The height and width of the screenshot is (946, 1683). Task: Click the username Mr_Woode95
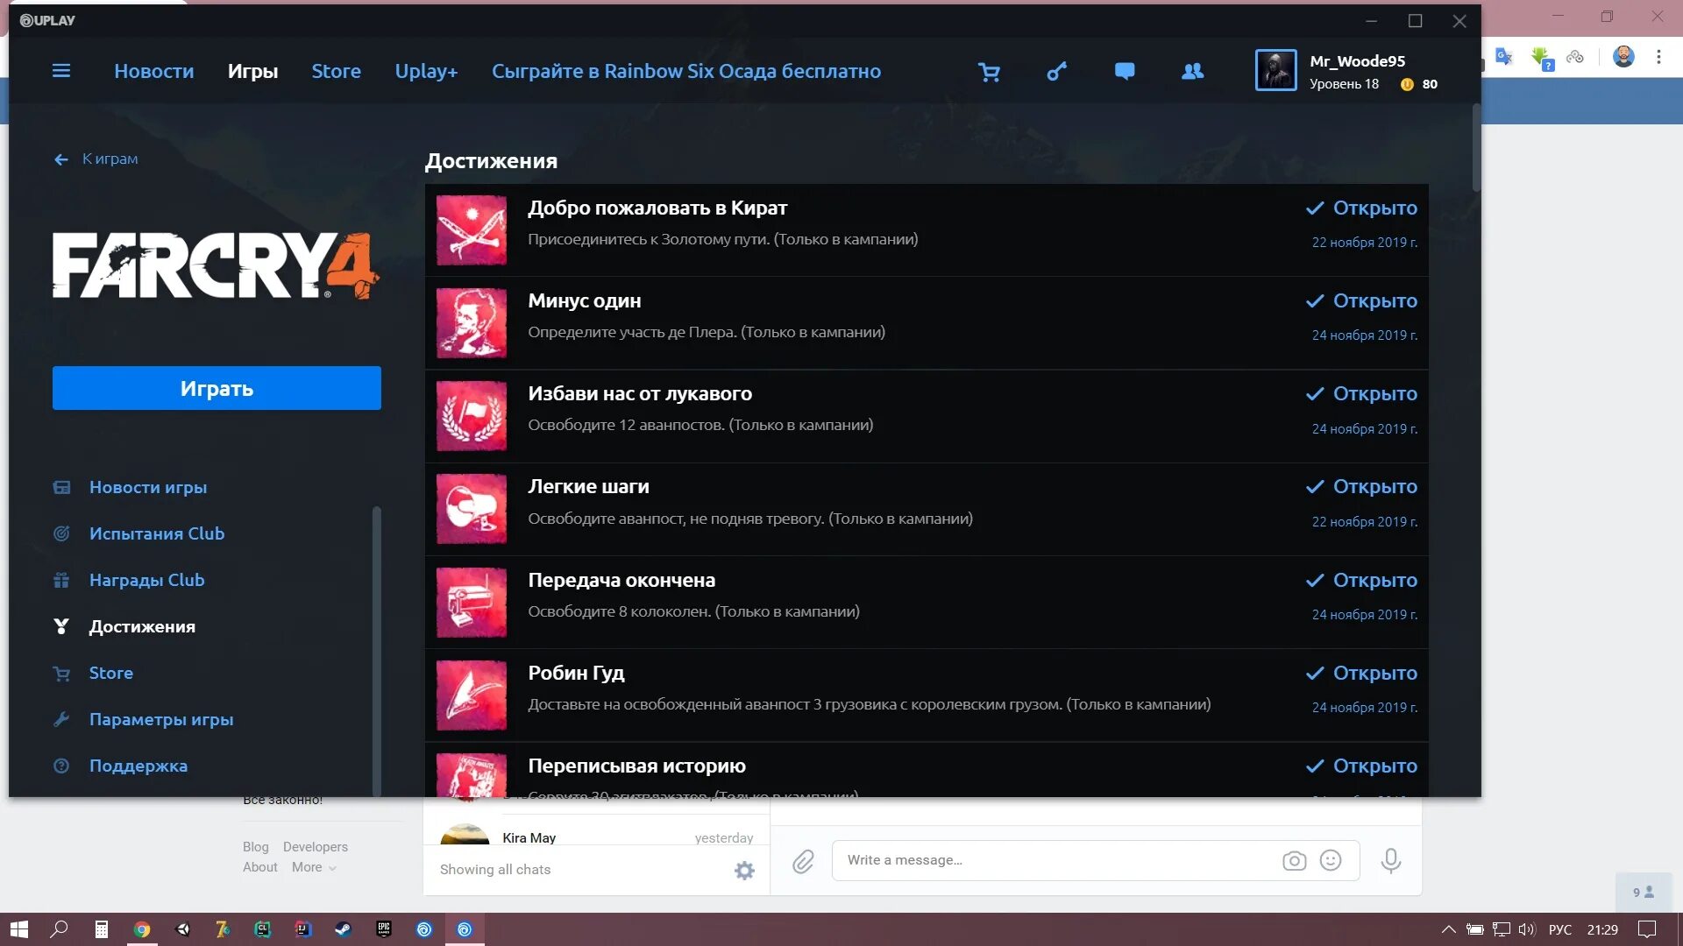[1357, 60]
